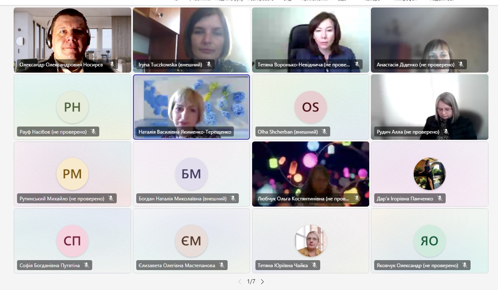Click muted mic icon beside Рудич Алла
This screenshot has width=498, height=290.
[446, 132]
